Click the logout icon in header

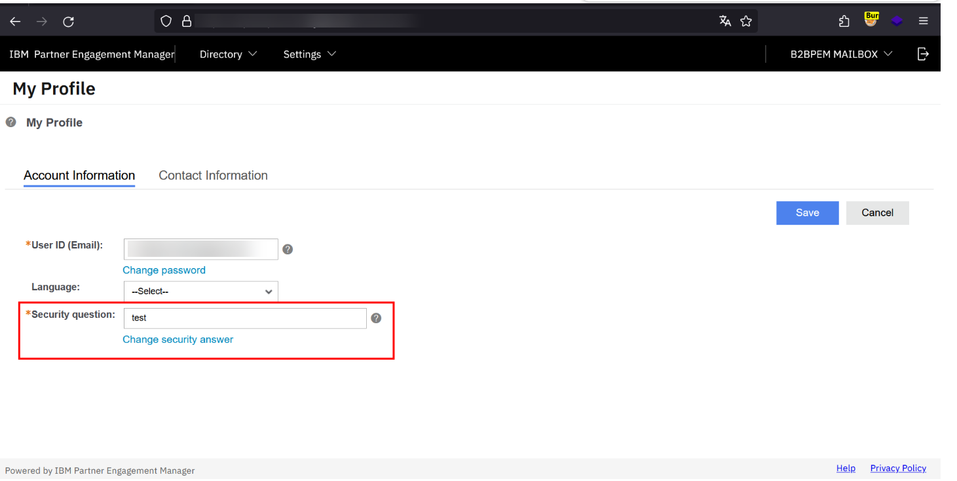[923, 54]
